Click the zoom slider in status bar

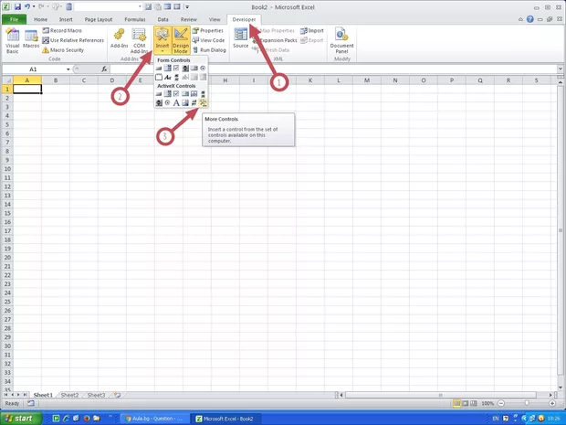click(525, 403)
